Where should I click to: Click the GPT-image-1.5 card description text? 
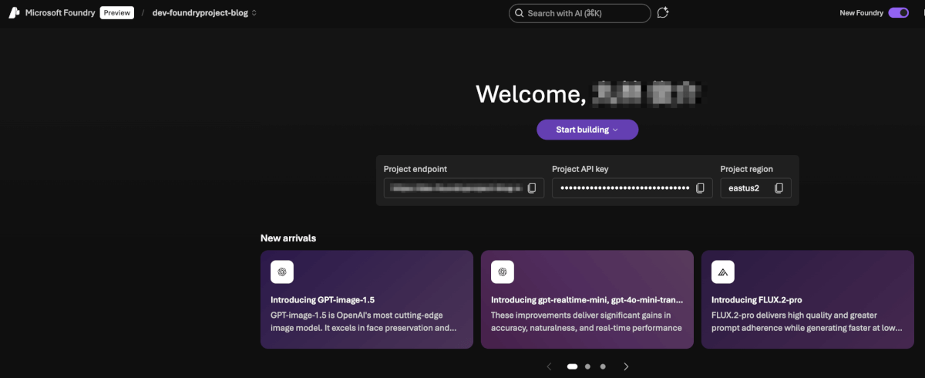point(363,321)
